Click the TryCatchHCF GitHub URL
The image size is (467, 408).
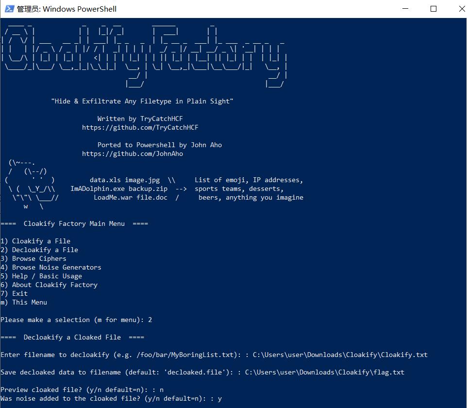pos(140,128)
